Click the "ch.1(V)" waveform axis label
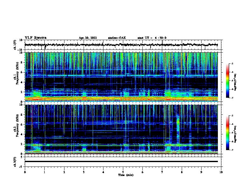Screen dimensions: 249x193 [15, 45]
